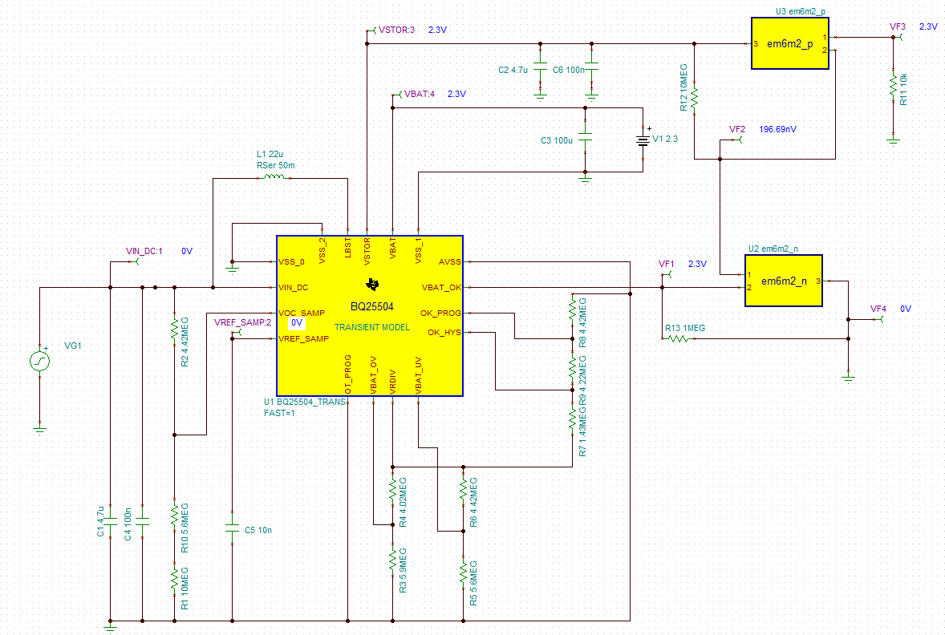Click the VF4 voltage probe marker
Viewport: 945px width, 635px height.
(x=878, y=319)
